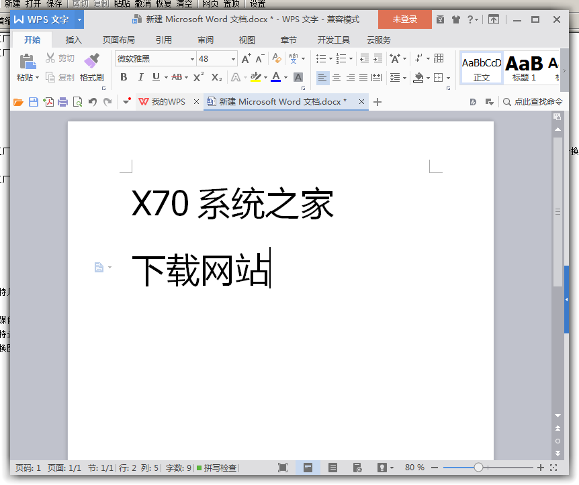The image size is (579, 485).
Task: Click the character shading A icon
Action: click(298, 77)
